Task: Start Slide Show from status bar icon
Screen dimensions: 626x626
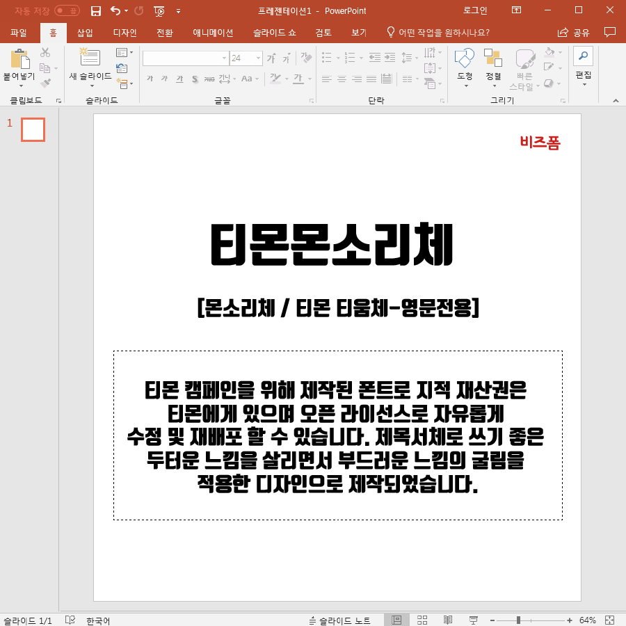Action: pyautogui.click(x=472, y=619)
